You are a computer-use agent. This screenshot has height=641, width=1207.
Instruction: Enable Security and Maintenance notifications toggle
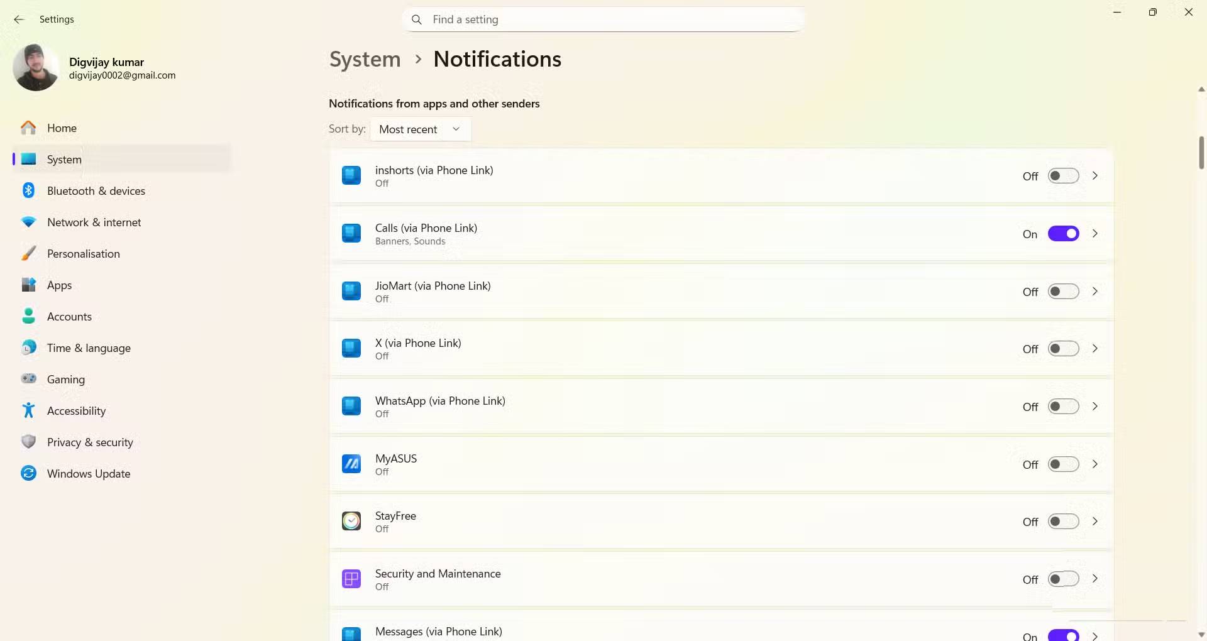pyautogui.click(x=1063, y=579)
